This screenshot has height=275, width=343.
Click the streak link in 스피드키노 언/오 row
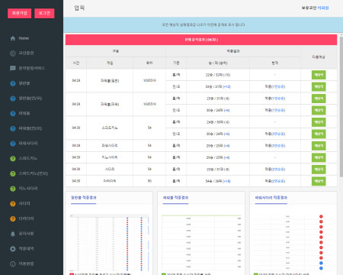278,134
